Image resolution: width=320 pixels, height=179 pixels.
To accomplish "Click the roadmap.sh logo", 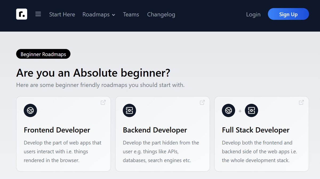I will (22, 14).
